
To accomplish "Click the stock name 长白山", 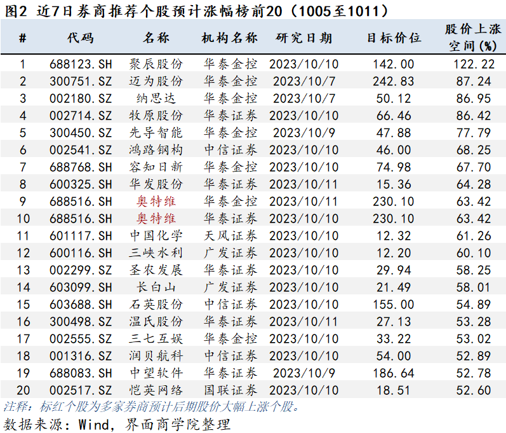I will tap(156, 287).
